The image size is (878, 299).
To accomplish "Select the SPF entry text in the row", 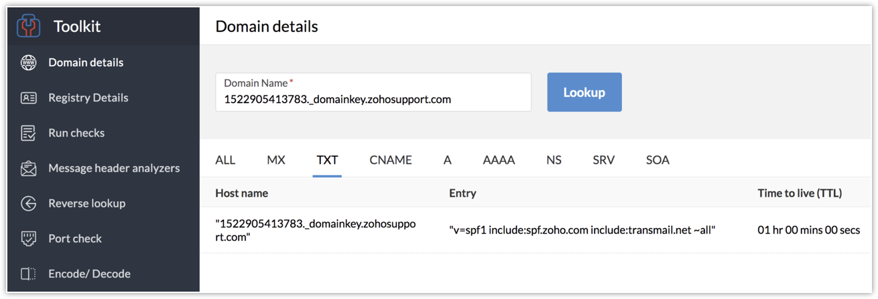I will (582, 230).
